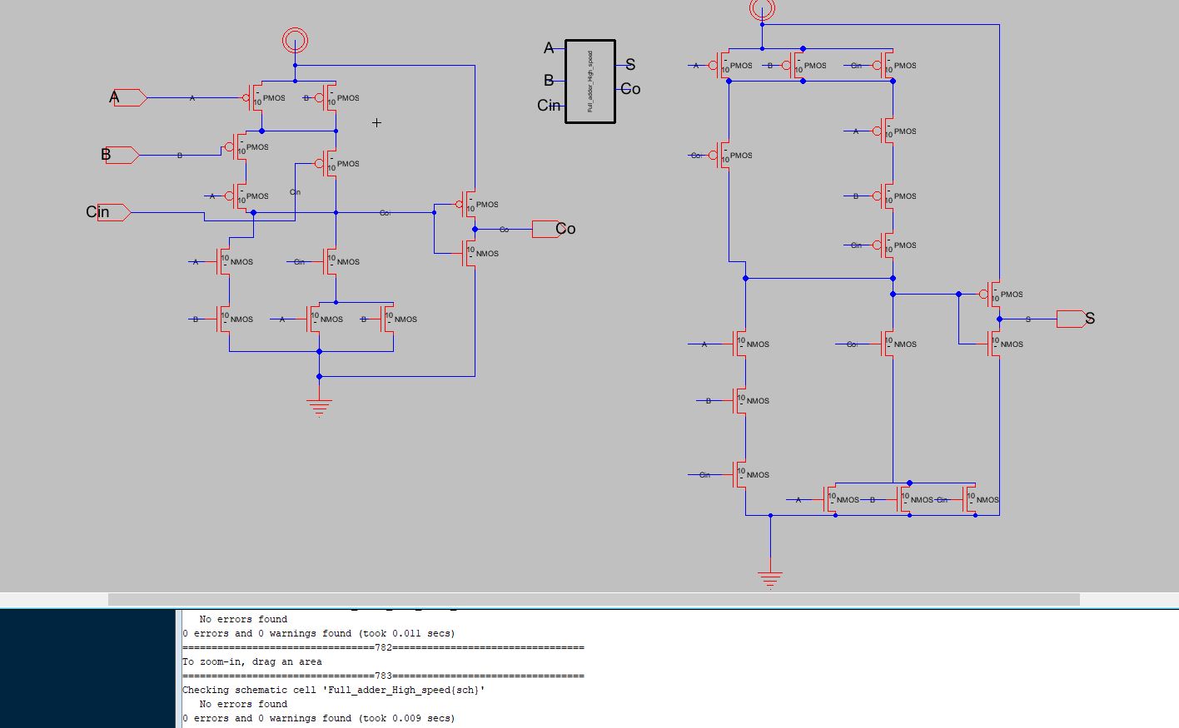This screenshot has width=1179, height=728.
Task: Select the S output export pin
Action: [x=1070, y=319]
